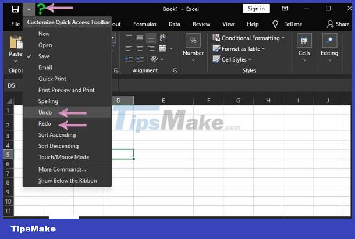Enable Touch/Mouse Mode option
355x239 pixels.
click(x=67, y=157)
